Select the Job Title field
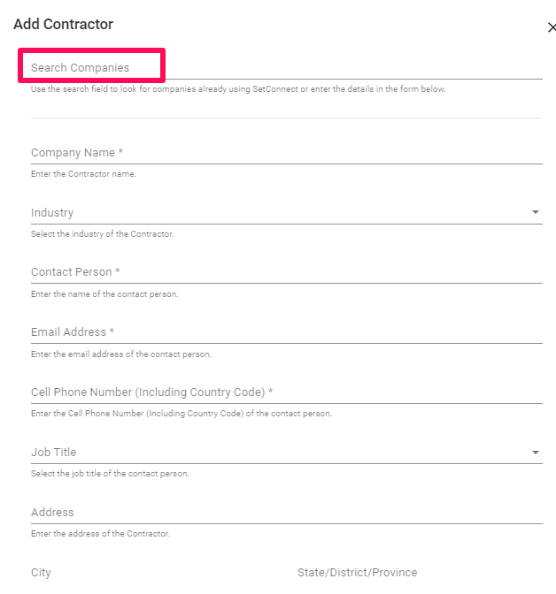Image resolution: width=556 pixels, height=594 pixels. [x=287, y=453]
